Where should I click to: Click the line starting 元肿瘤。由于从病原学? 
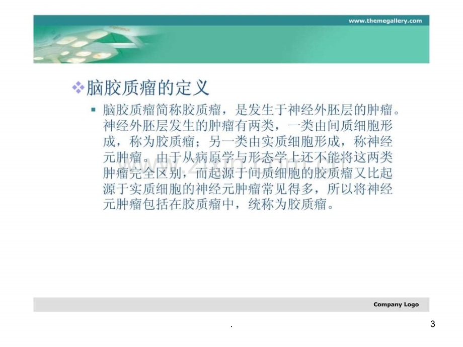point(248,157)
